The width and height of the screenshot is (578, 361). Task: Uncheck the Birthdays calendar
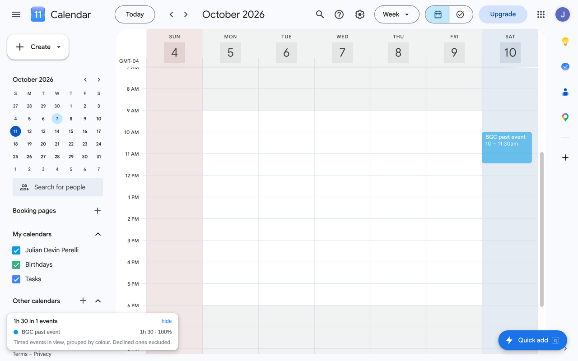click(16, 265)
